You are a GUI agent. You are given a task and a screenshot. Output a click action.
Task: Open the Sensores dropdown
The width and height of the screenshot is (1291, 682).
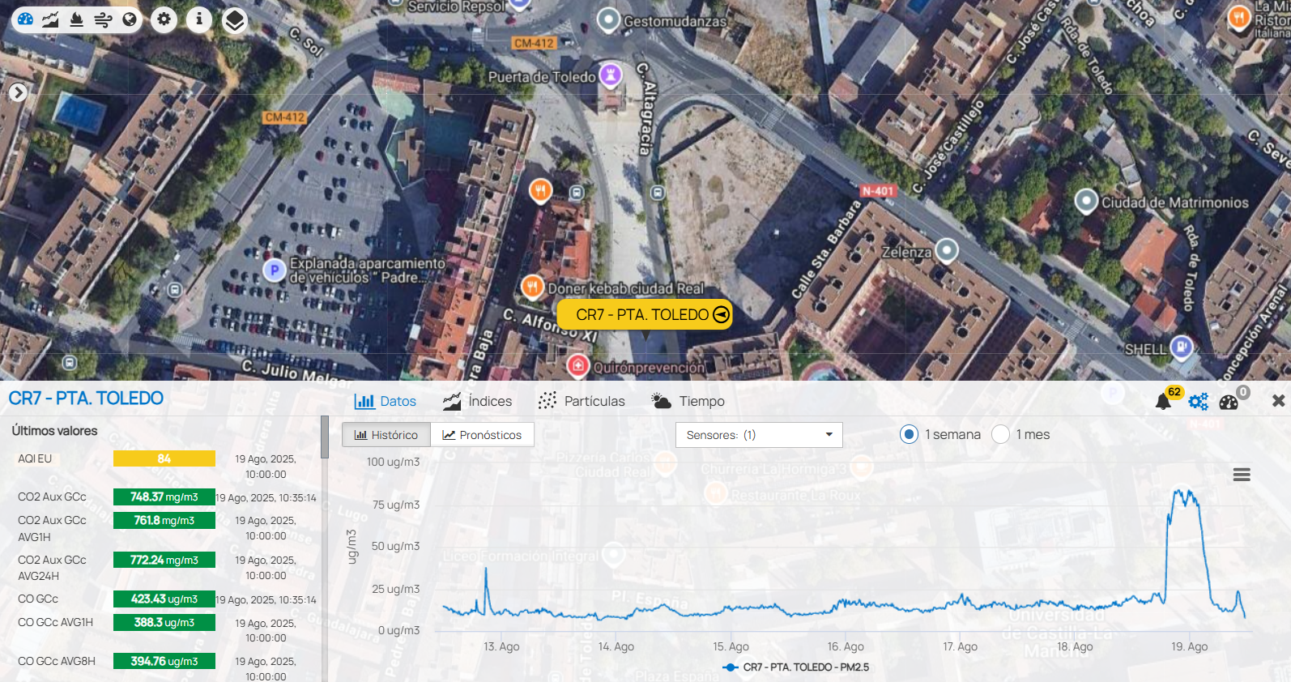click(759, 435)
